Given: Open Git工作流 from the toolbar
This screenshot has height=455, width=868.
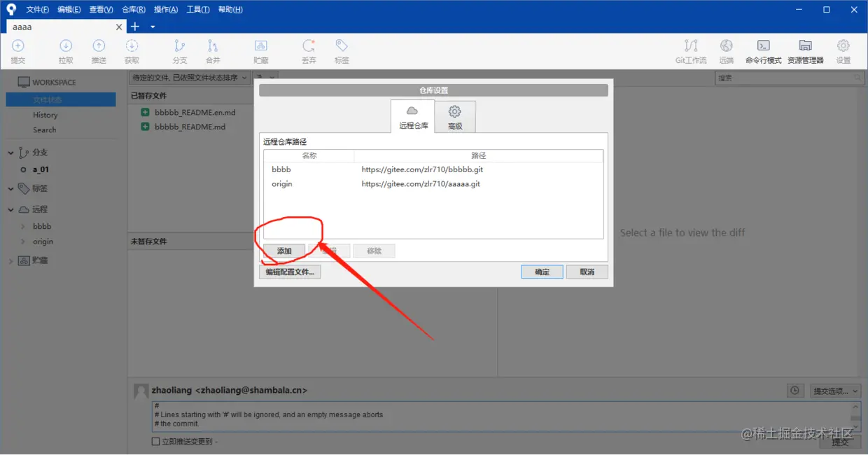Looking at the screenshot, I should (x=691, y=52).
